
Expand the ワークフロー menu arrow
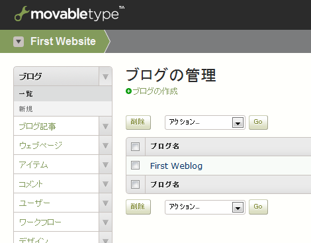click(105, 222)
